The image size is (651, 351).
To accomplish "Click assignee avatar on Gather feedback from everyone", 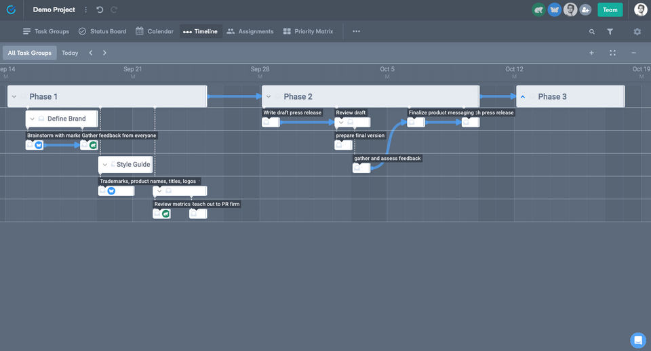I will (93, 145).
